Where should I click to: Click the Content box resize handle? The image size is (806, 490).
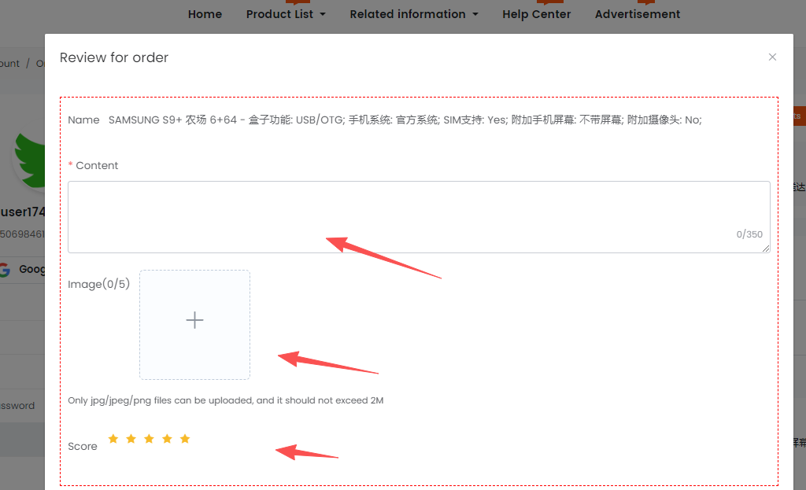tap(766, 249)
